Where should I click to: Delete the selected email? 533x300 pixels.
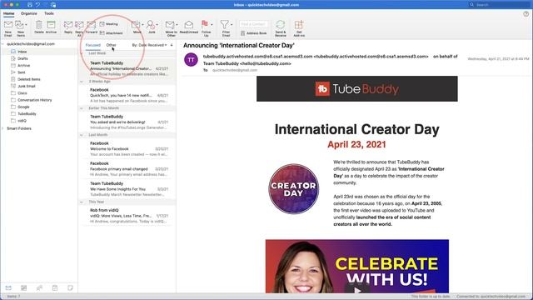tap(39, 27)
